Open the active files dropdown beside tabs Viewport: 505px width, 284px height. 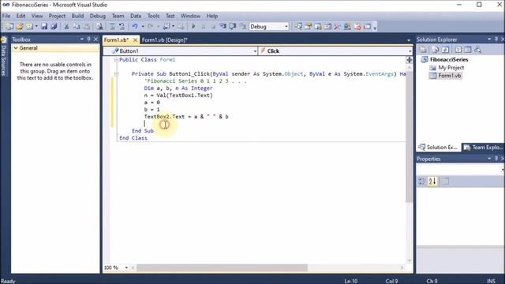pos(409,40)
